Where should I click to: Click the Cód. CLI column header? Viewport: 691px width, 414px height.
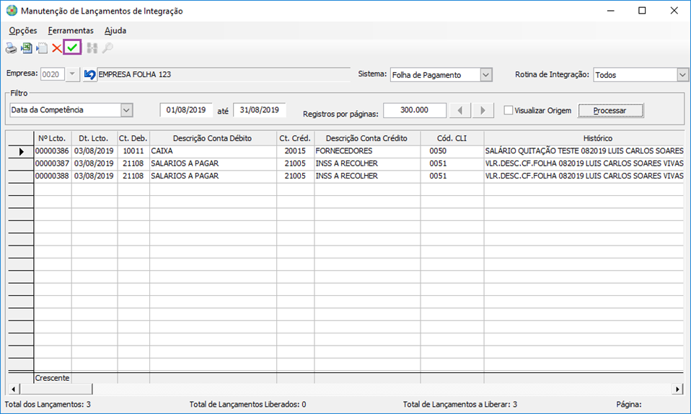pos(452,138)
